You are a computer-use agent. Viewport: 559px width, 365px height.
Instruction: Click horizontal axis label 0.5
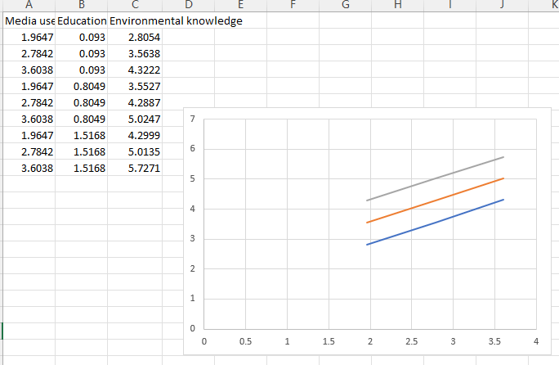point(245,340)
